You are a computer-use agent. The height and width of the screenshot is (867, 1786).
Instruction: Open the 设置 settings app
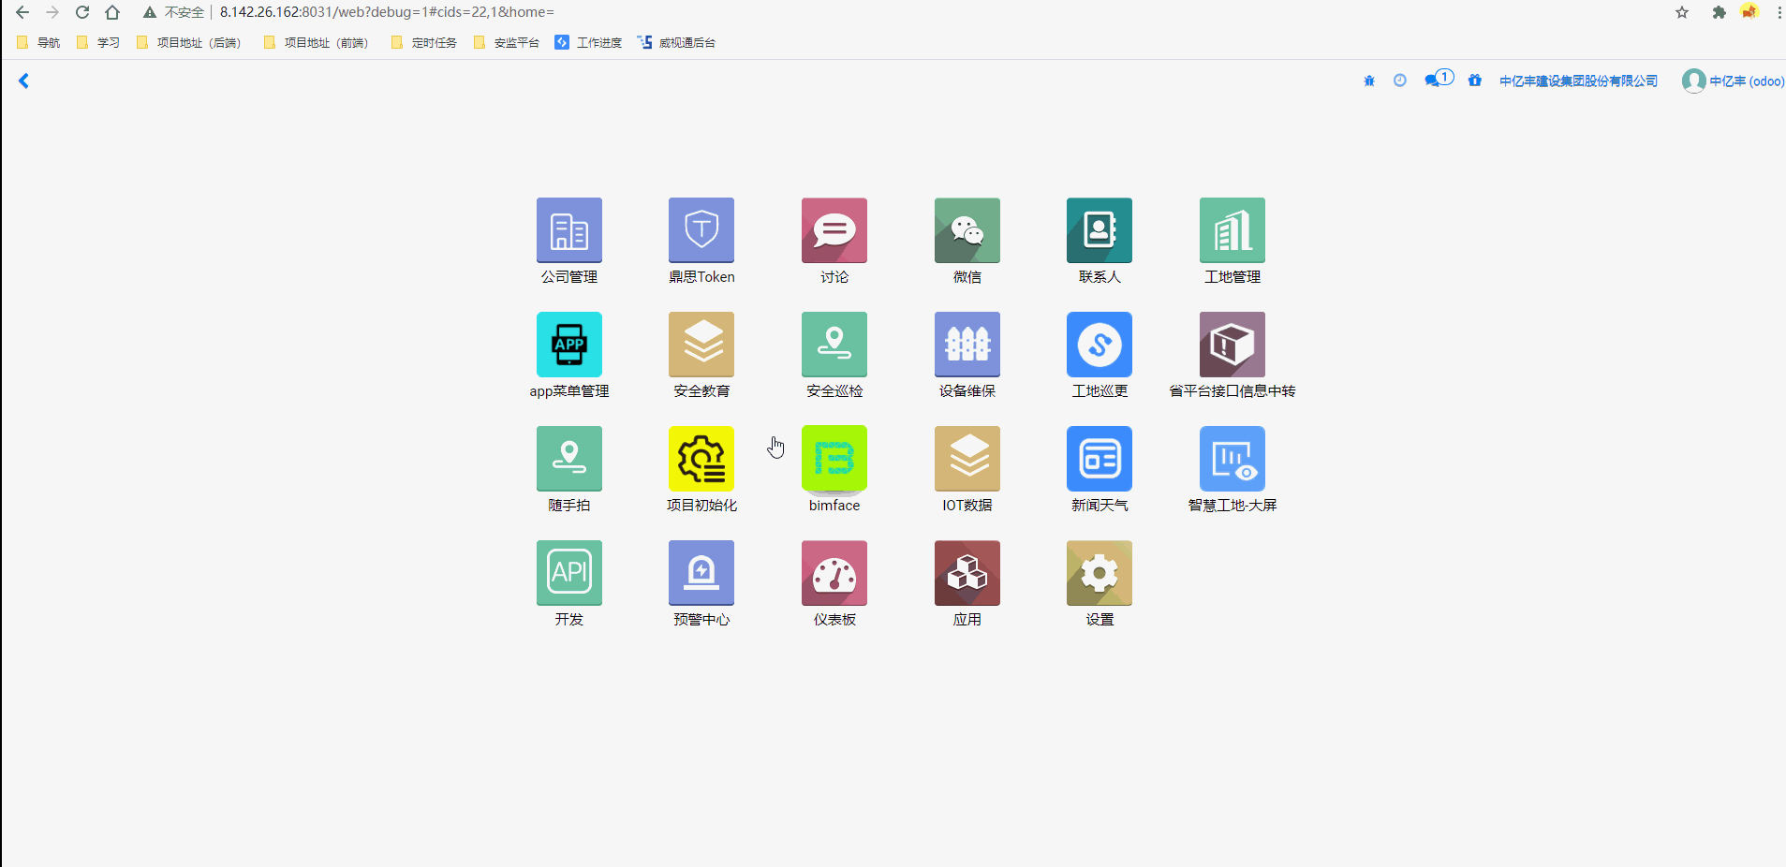tap(1100, 573)
